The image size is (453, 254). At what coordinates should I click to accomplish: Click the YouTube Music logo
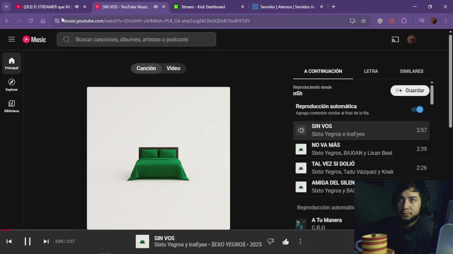pyautogui.click(x=34, y=40)
